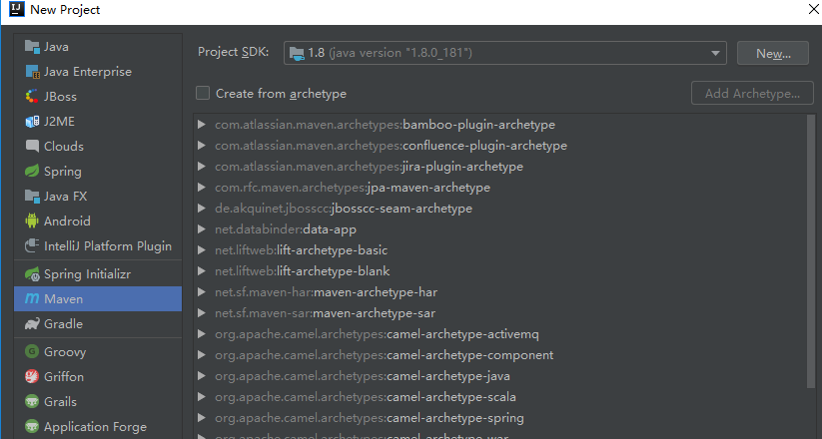The height and width of the screenshot is (439, 822).
Task: Select Application Forge label
Action: [x=96, y=427]
